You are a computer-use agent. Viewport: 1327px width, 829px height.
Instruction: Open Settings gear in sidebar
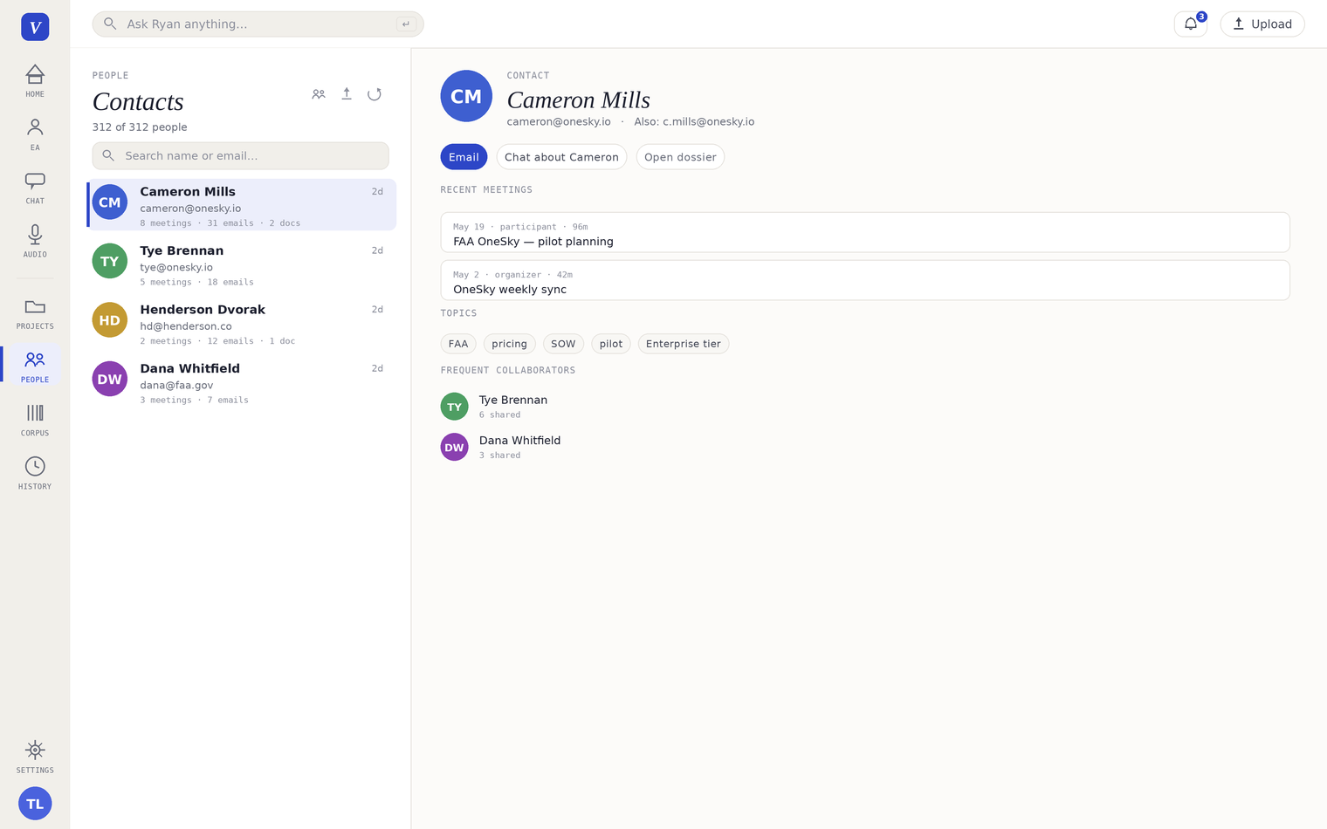click(x=35, y=757)
